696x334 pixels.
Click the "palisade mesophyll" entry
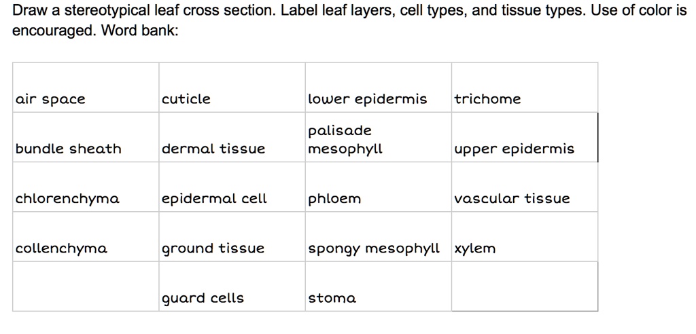345,139
